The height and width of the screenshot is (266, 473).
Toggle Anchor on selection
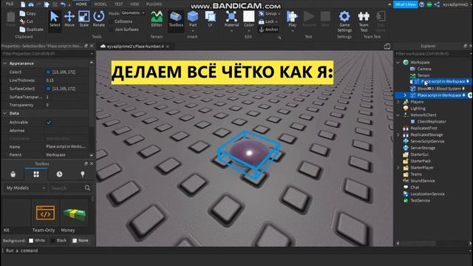click(268, 30)
